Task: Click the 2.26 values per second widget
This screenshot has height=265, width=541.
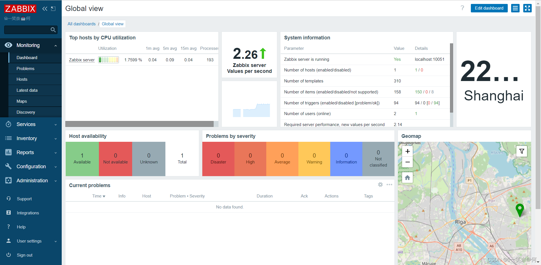Action: pyautogui.click(x=249, y=55)
